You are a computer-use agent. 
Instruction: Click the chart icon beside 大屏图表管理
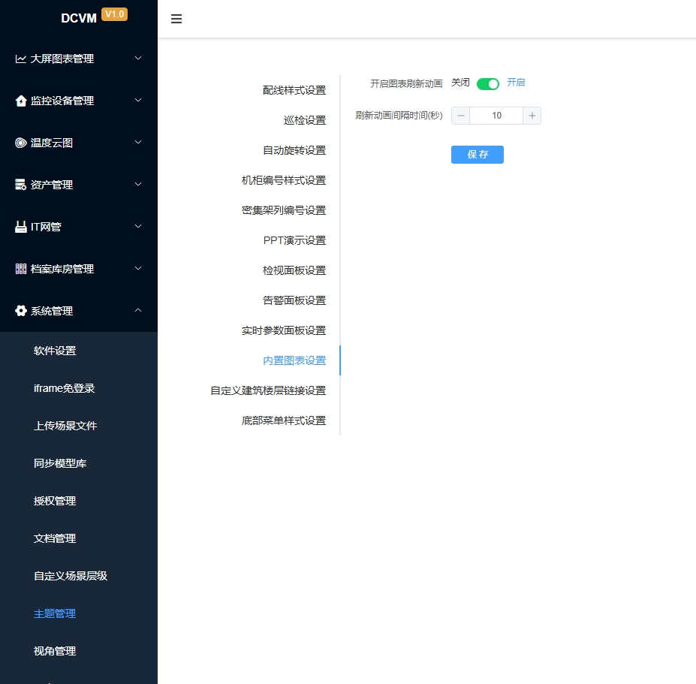point(21,59)
